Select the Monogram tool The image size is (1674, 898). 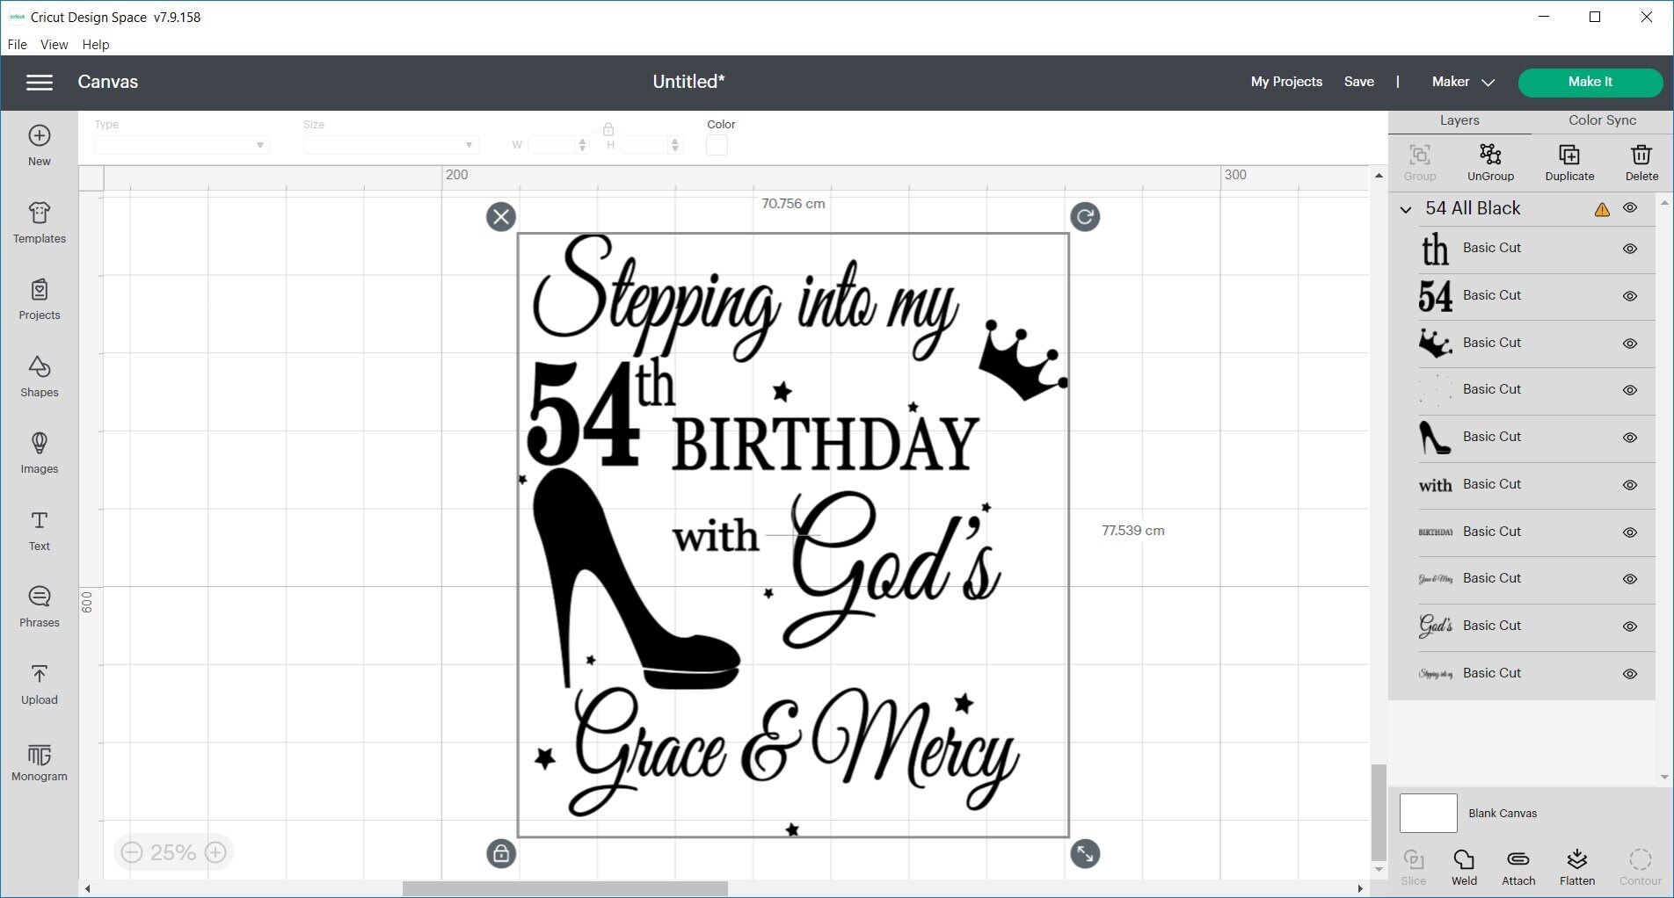tap(39, 760)
